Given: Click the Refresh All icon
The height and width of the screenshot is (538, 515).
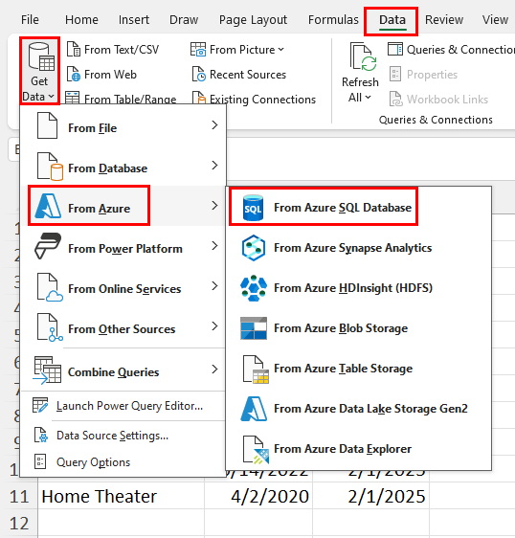Looking at the screenshot, I should click(363, 56).
